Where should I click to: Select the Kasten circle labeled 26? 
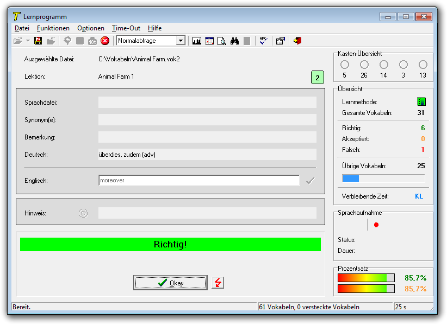pos(364,65)
